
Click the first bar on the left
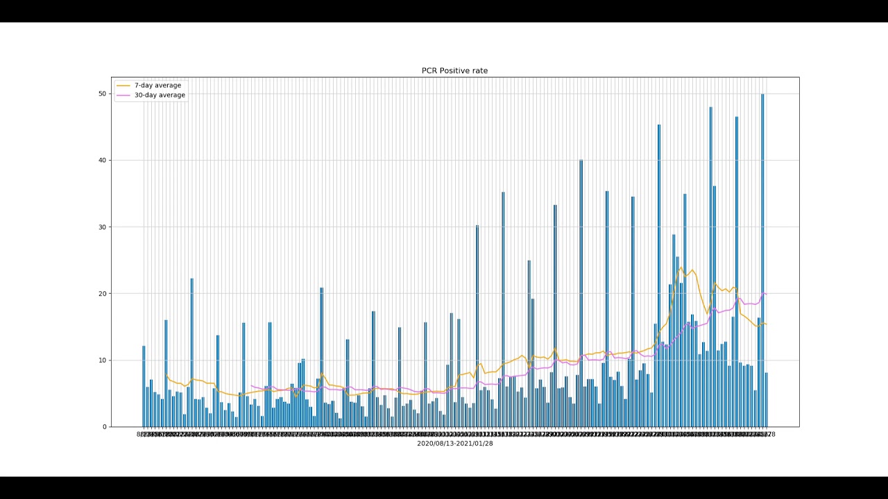(x=144, y=387)
